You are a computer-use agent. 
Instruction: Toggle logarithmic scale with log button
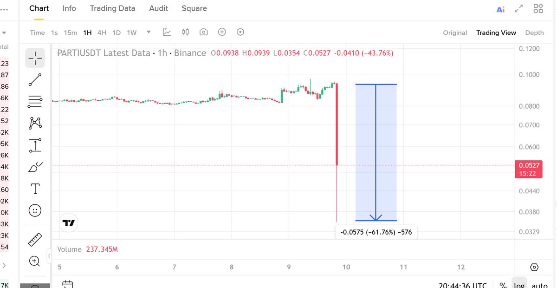tap(519, 286)
